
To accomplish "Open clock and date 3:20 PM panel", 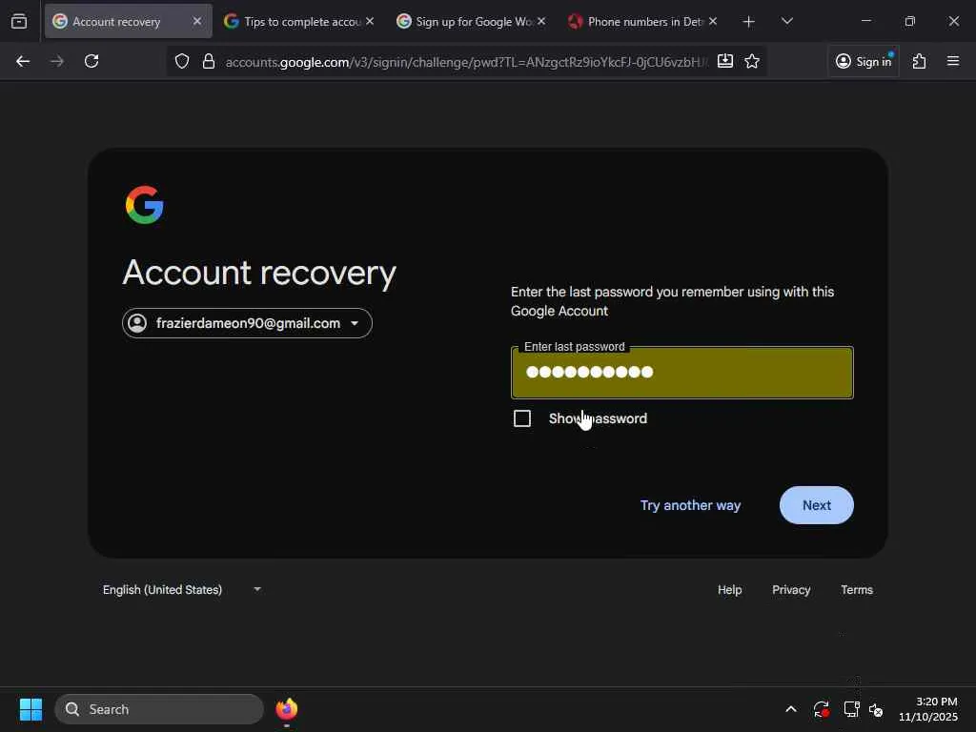I will (x=928, y=709).
